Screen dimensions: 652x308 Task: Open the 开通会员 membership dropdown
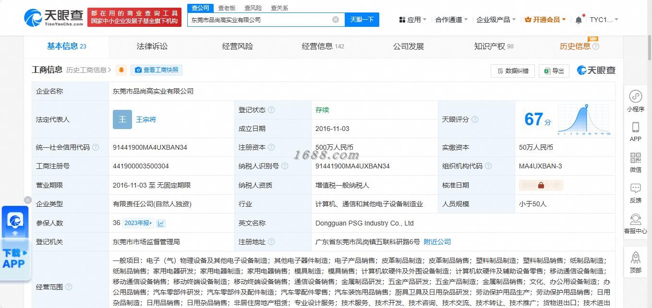[545, 20]
